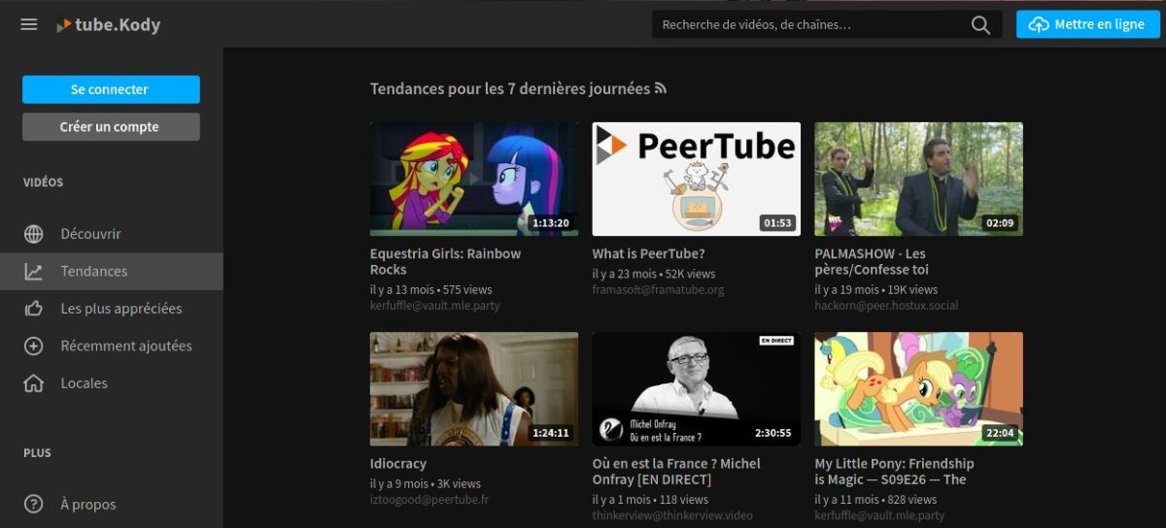Click the 1:24:11 duration badge
The height and width of the screenshot is (528, 1166).
point(551,433)
